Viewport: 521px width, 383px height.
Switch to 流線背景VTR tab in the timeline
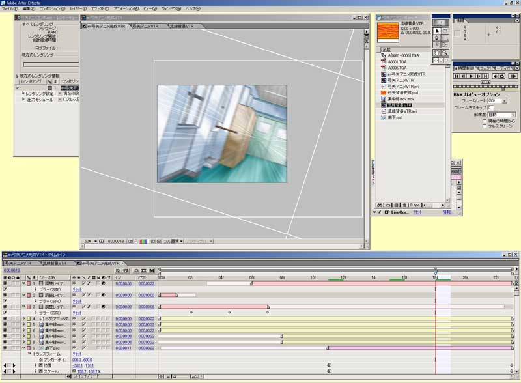tap(55, 263)
